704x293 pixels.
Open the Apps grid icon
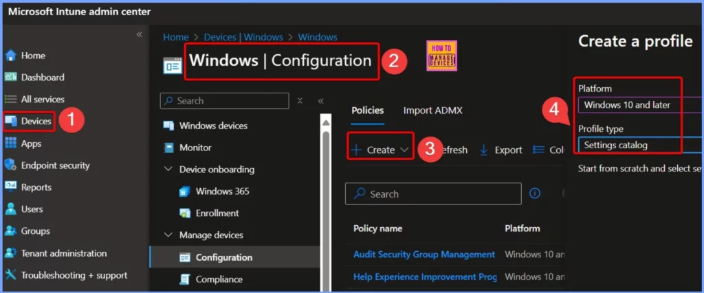click(x=11, y=143)
